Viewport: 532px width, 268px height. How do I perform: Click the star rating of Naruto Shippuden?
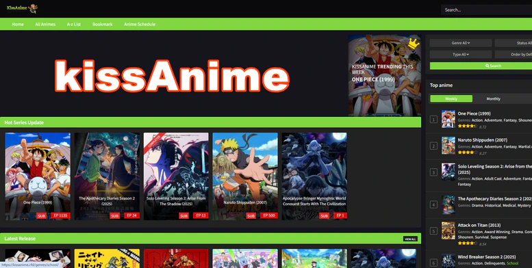pyautogui.click(x=467, y=152)
